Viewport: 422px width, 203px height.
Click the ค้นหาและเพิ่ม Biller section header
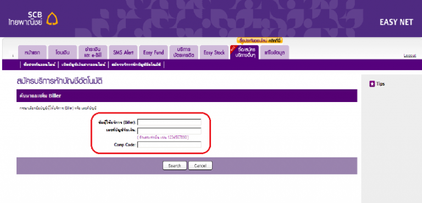[x=187, y=95]
